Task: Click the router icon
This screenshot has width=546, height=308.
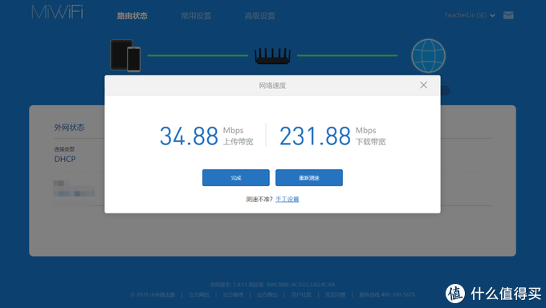Action: pyautogui.click(x=273, y=56)
